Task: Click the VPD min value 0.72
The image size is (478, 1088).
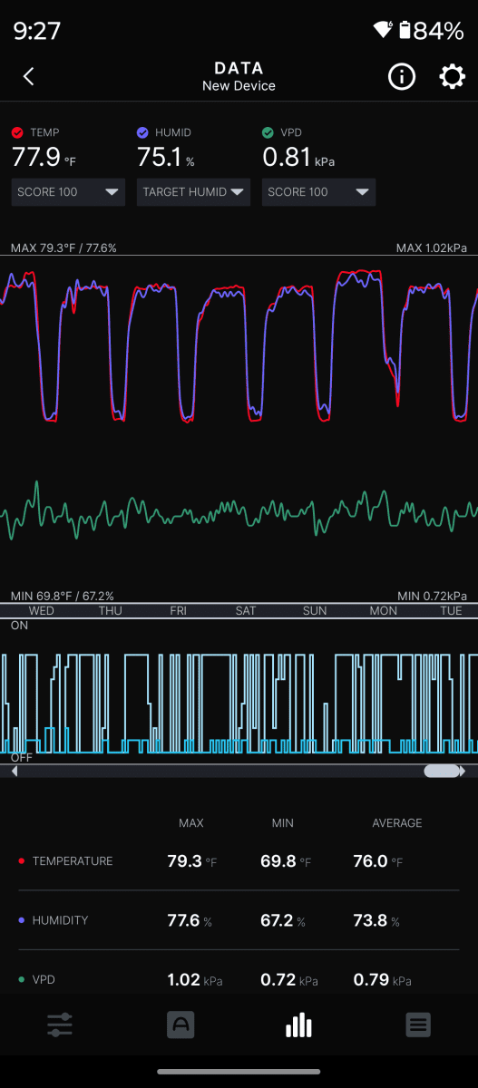Action: click(x=277, y=980)
